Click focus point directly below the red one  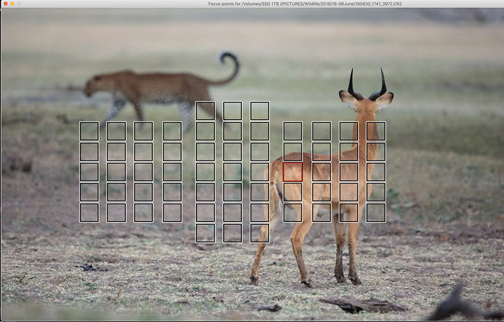293,192
